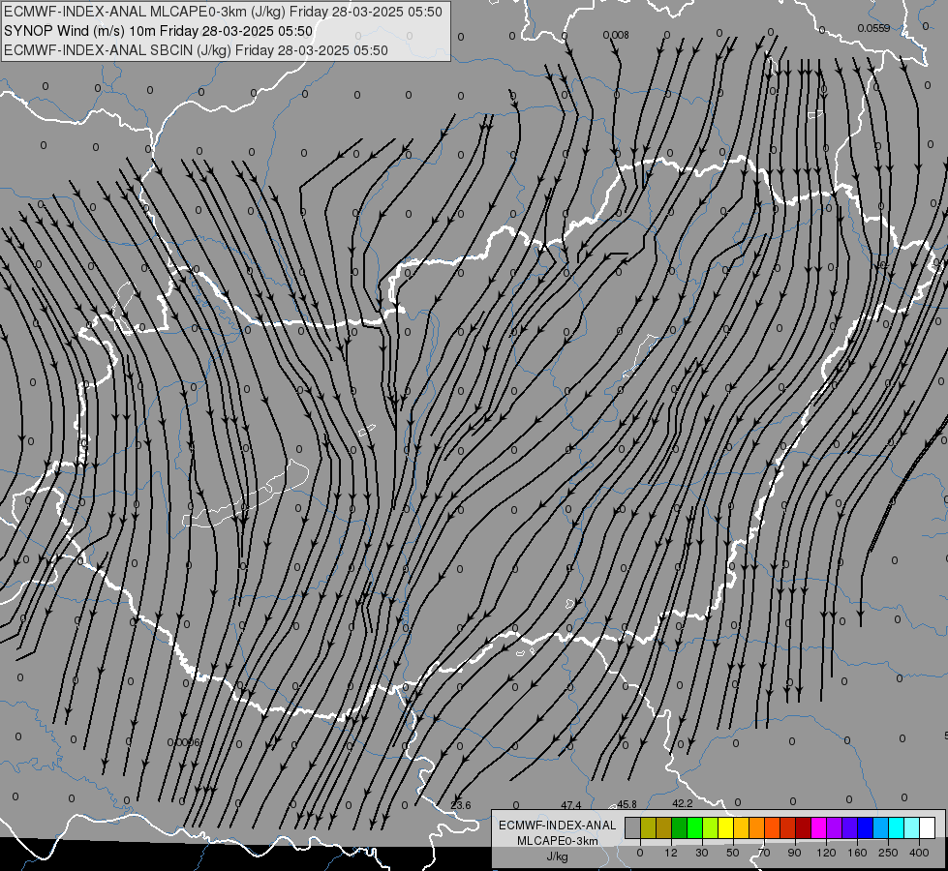Click the 'J/kg' unit label in legend
Image resolution: width=948 pixels, height=871 pixels.
tap(557, 856)
